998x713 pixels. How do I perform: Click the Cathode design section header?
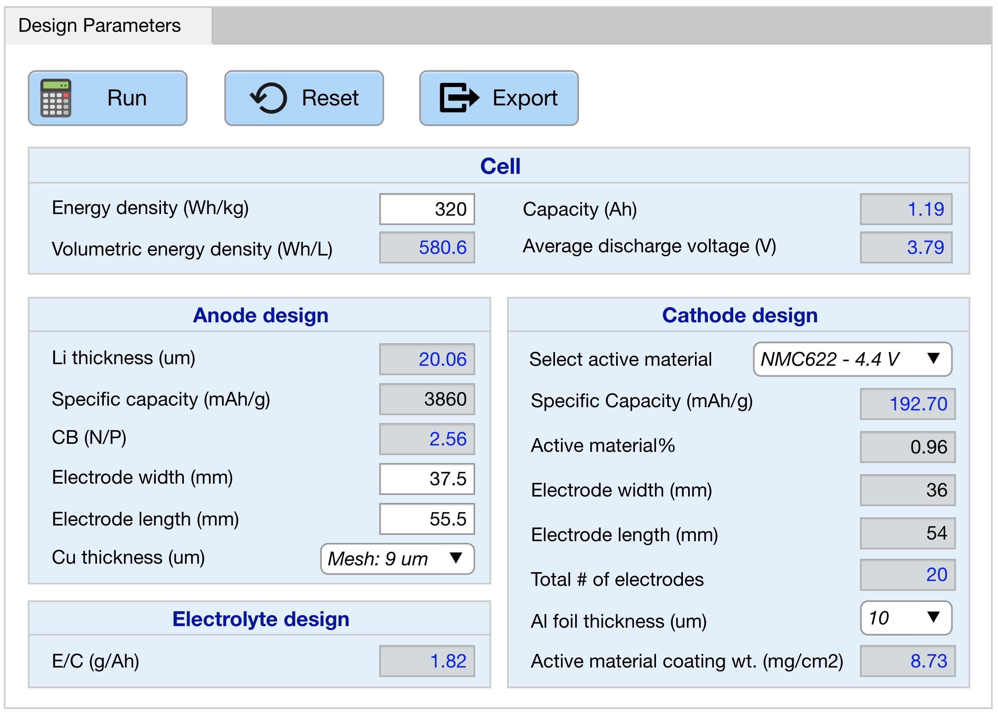[x=740, y=315]
